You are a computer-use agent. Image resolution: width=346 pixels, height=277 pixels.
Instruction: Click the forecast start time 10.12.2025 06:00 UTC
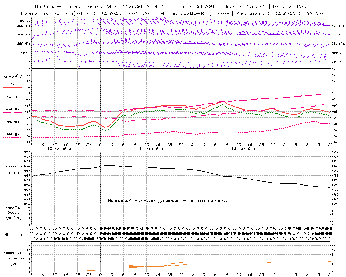pos(122,13)
